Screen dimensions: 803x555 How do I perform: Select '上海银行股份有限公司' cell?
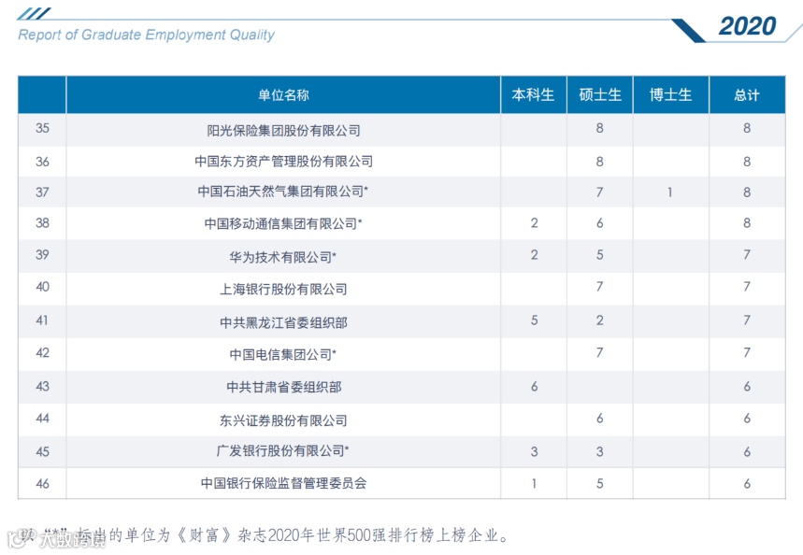click(283, 289)
